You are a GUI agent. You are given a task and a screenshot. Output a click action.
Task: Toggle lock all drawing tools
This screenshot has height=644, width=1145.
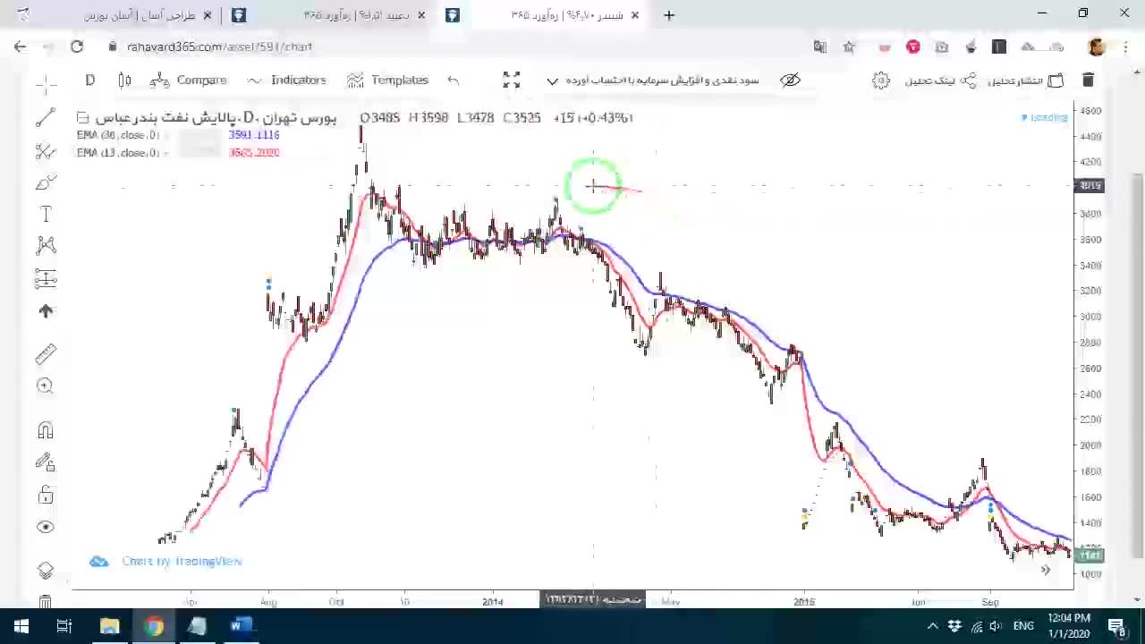click(x=46, y=495)
